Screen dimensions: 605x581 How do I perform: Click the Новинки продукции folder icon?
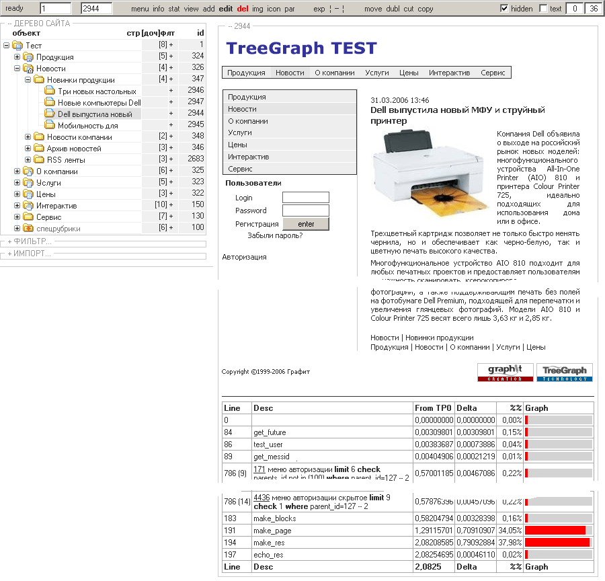39,79
